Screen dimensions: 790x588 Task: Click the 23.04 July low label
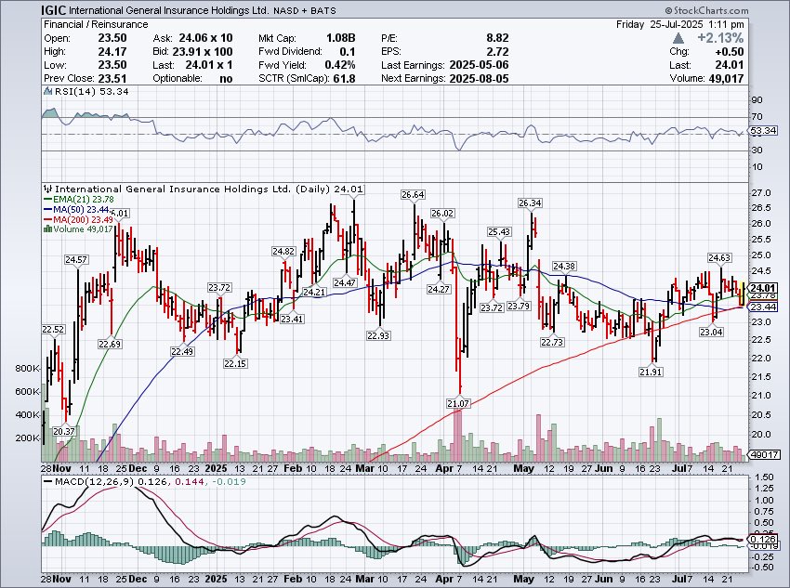click(711, 332)
